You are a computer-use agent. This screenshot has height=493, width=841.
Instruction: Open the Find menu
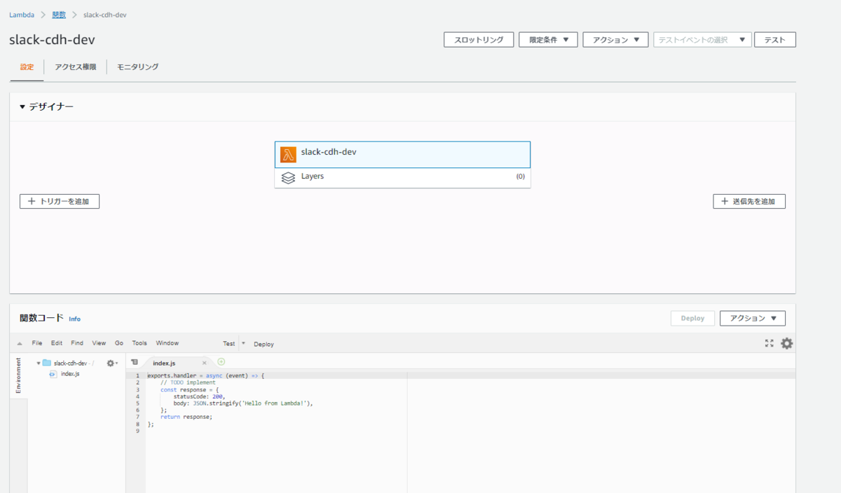(x=77, y=343)
